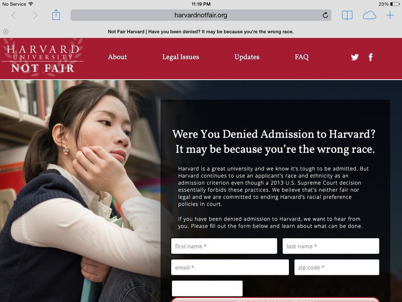Screen dimensions: 402x302
Task: Select the last name field
Action: coord(331,246)
